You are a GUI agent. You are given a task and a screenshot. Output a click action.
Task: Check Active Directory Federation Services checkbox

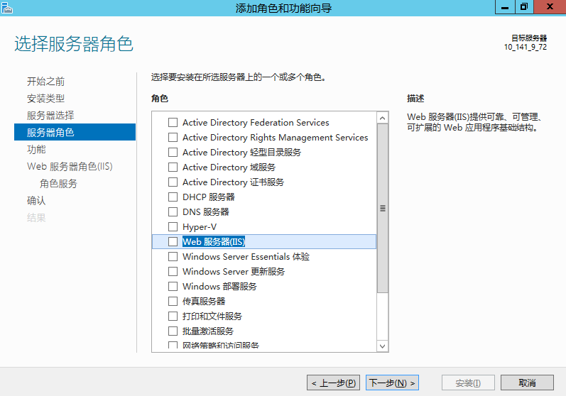(173, 123)
